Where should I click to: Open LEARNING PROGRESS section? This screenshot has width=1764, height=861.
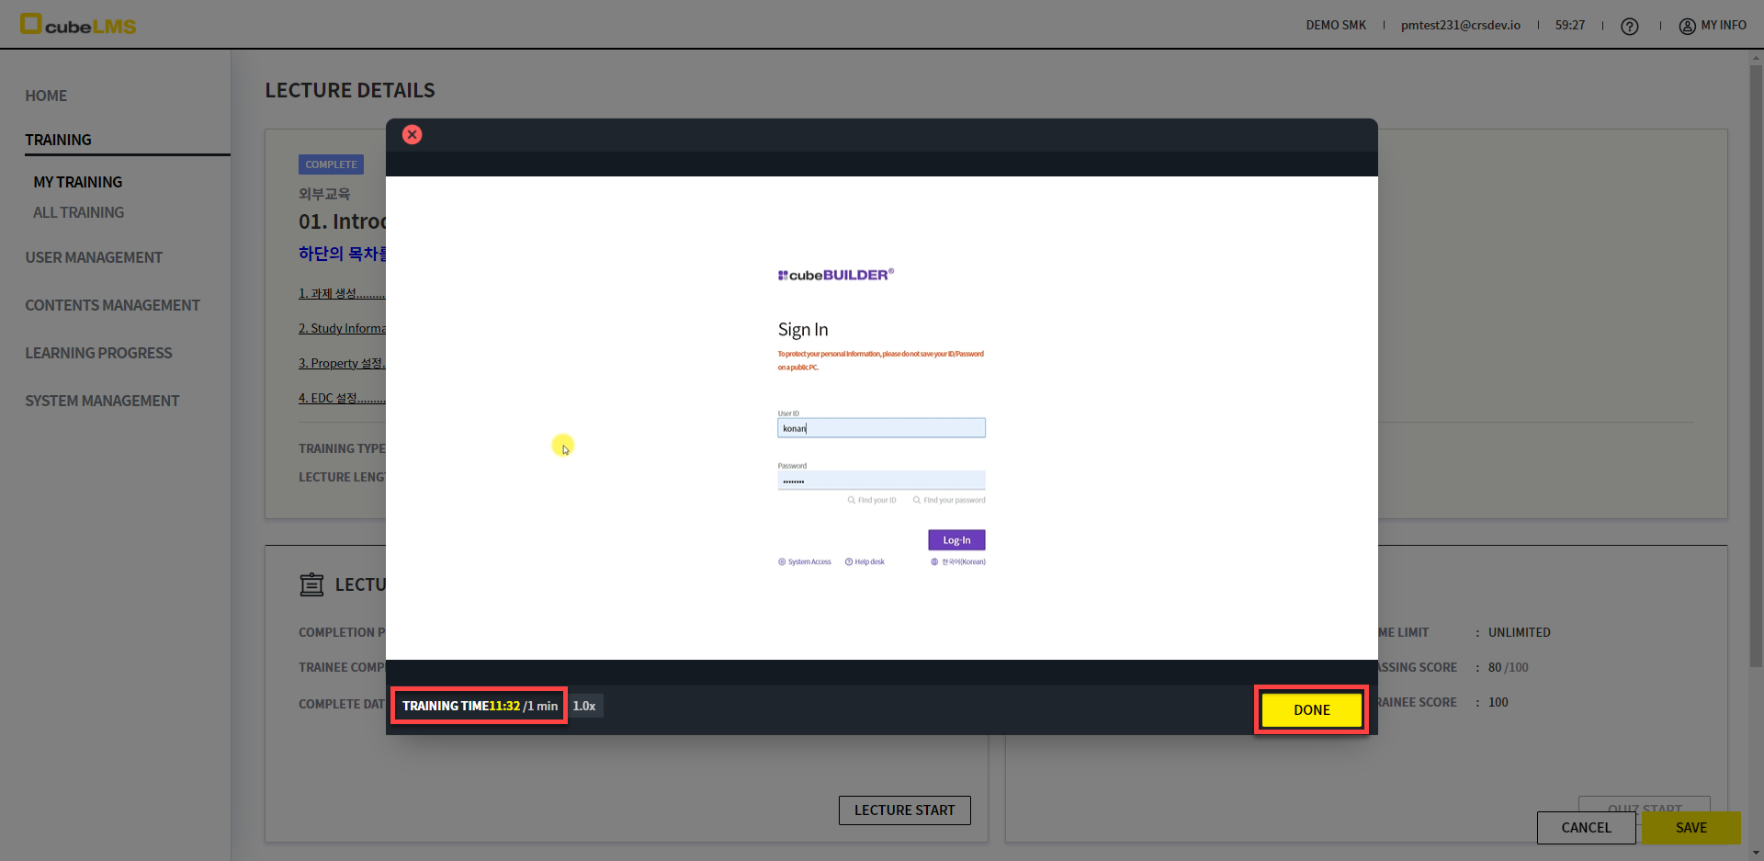tap(98, 353)
